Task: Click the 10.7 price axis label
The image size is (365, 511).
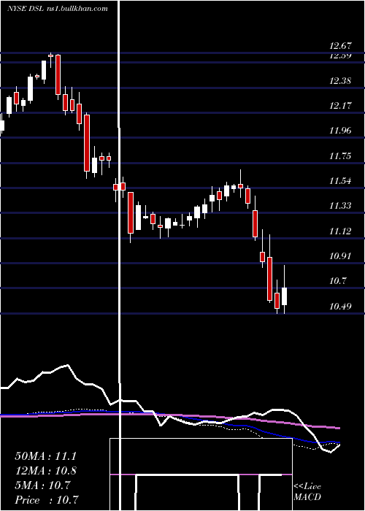Action: tap(337, 280)
